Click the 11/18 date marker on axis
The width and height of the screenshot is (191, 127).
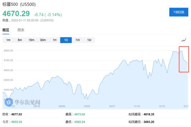pyautogui.click(x=137, y=106)
